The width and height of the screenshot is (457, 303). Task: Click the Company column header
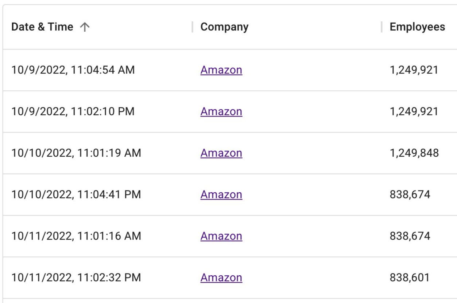click(x=224, y=27)
